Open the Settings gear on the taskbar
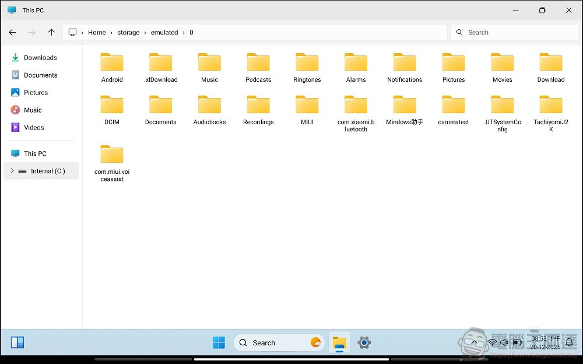Screen dimensions: 583x364 pyautogui.click(x=364, y=342)
